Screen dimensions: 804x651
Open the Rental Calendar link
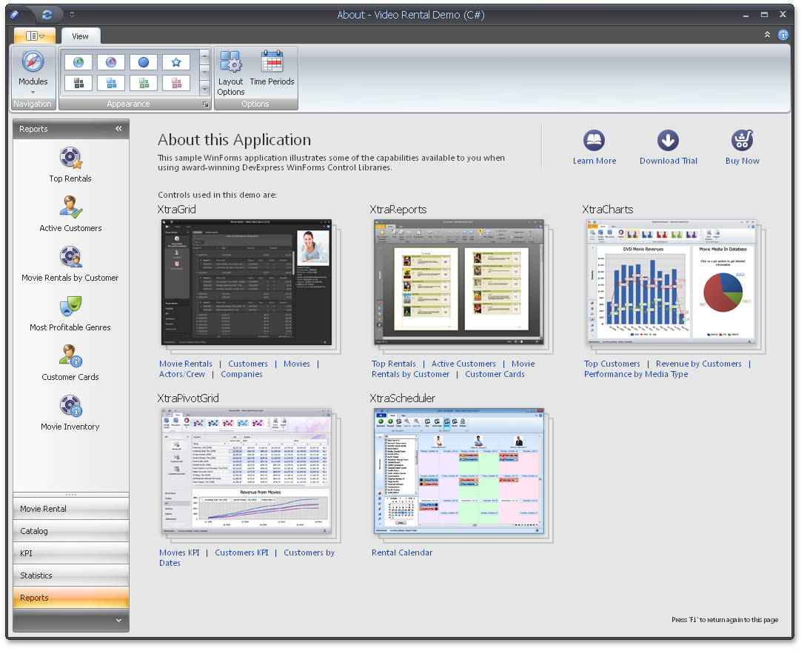click(402, 552)
